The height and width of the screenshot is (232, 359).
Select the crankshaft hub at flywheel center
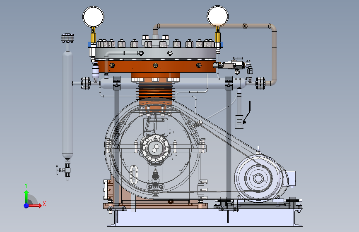point(155,149)
